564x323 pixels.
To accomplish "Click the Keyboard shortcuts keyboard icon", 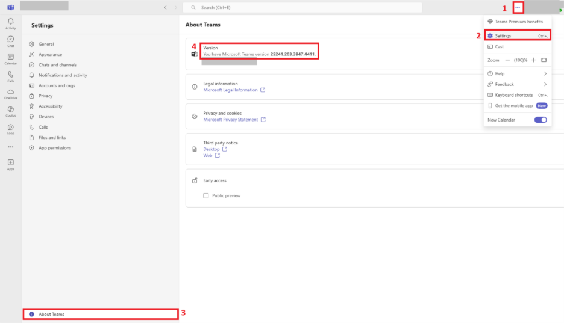I will pyautogui.click(x=490, y=95).
